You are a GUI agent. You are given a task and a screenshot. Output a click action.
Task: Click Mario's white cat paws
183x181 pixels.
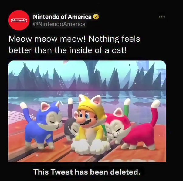pyautogui.click(x=90, y=146)
